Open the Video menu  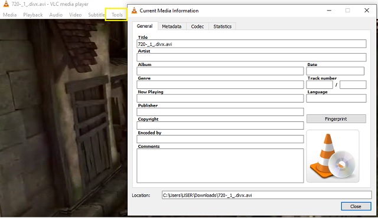click(x=75, y=15)
